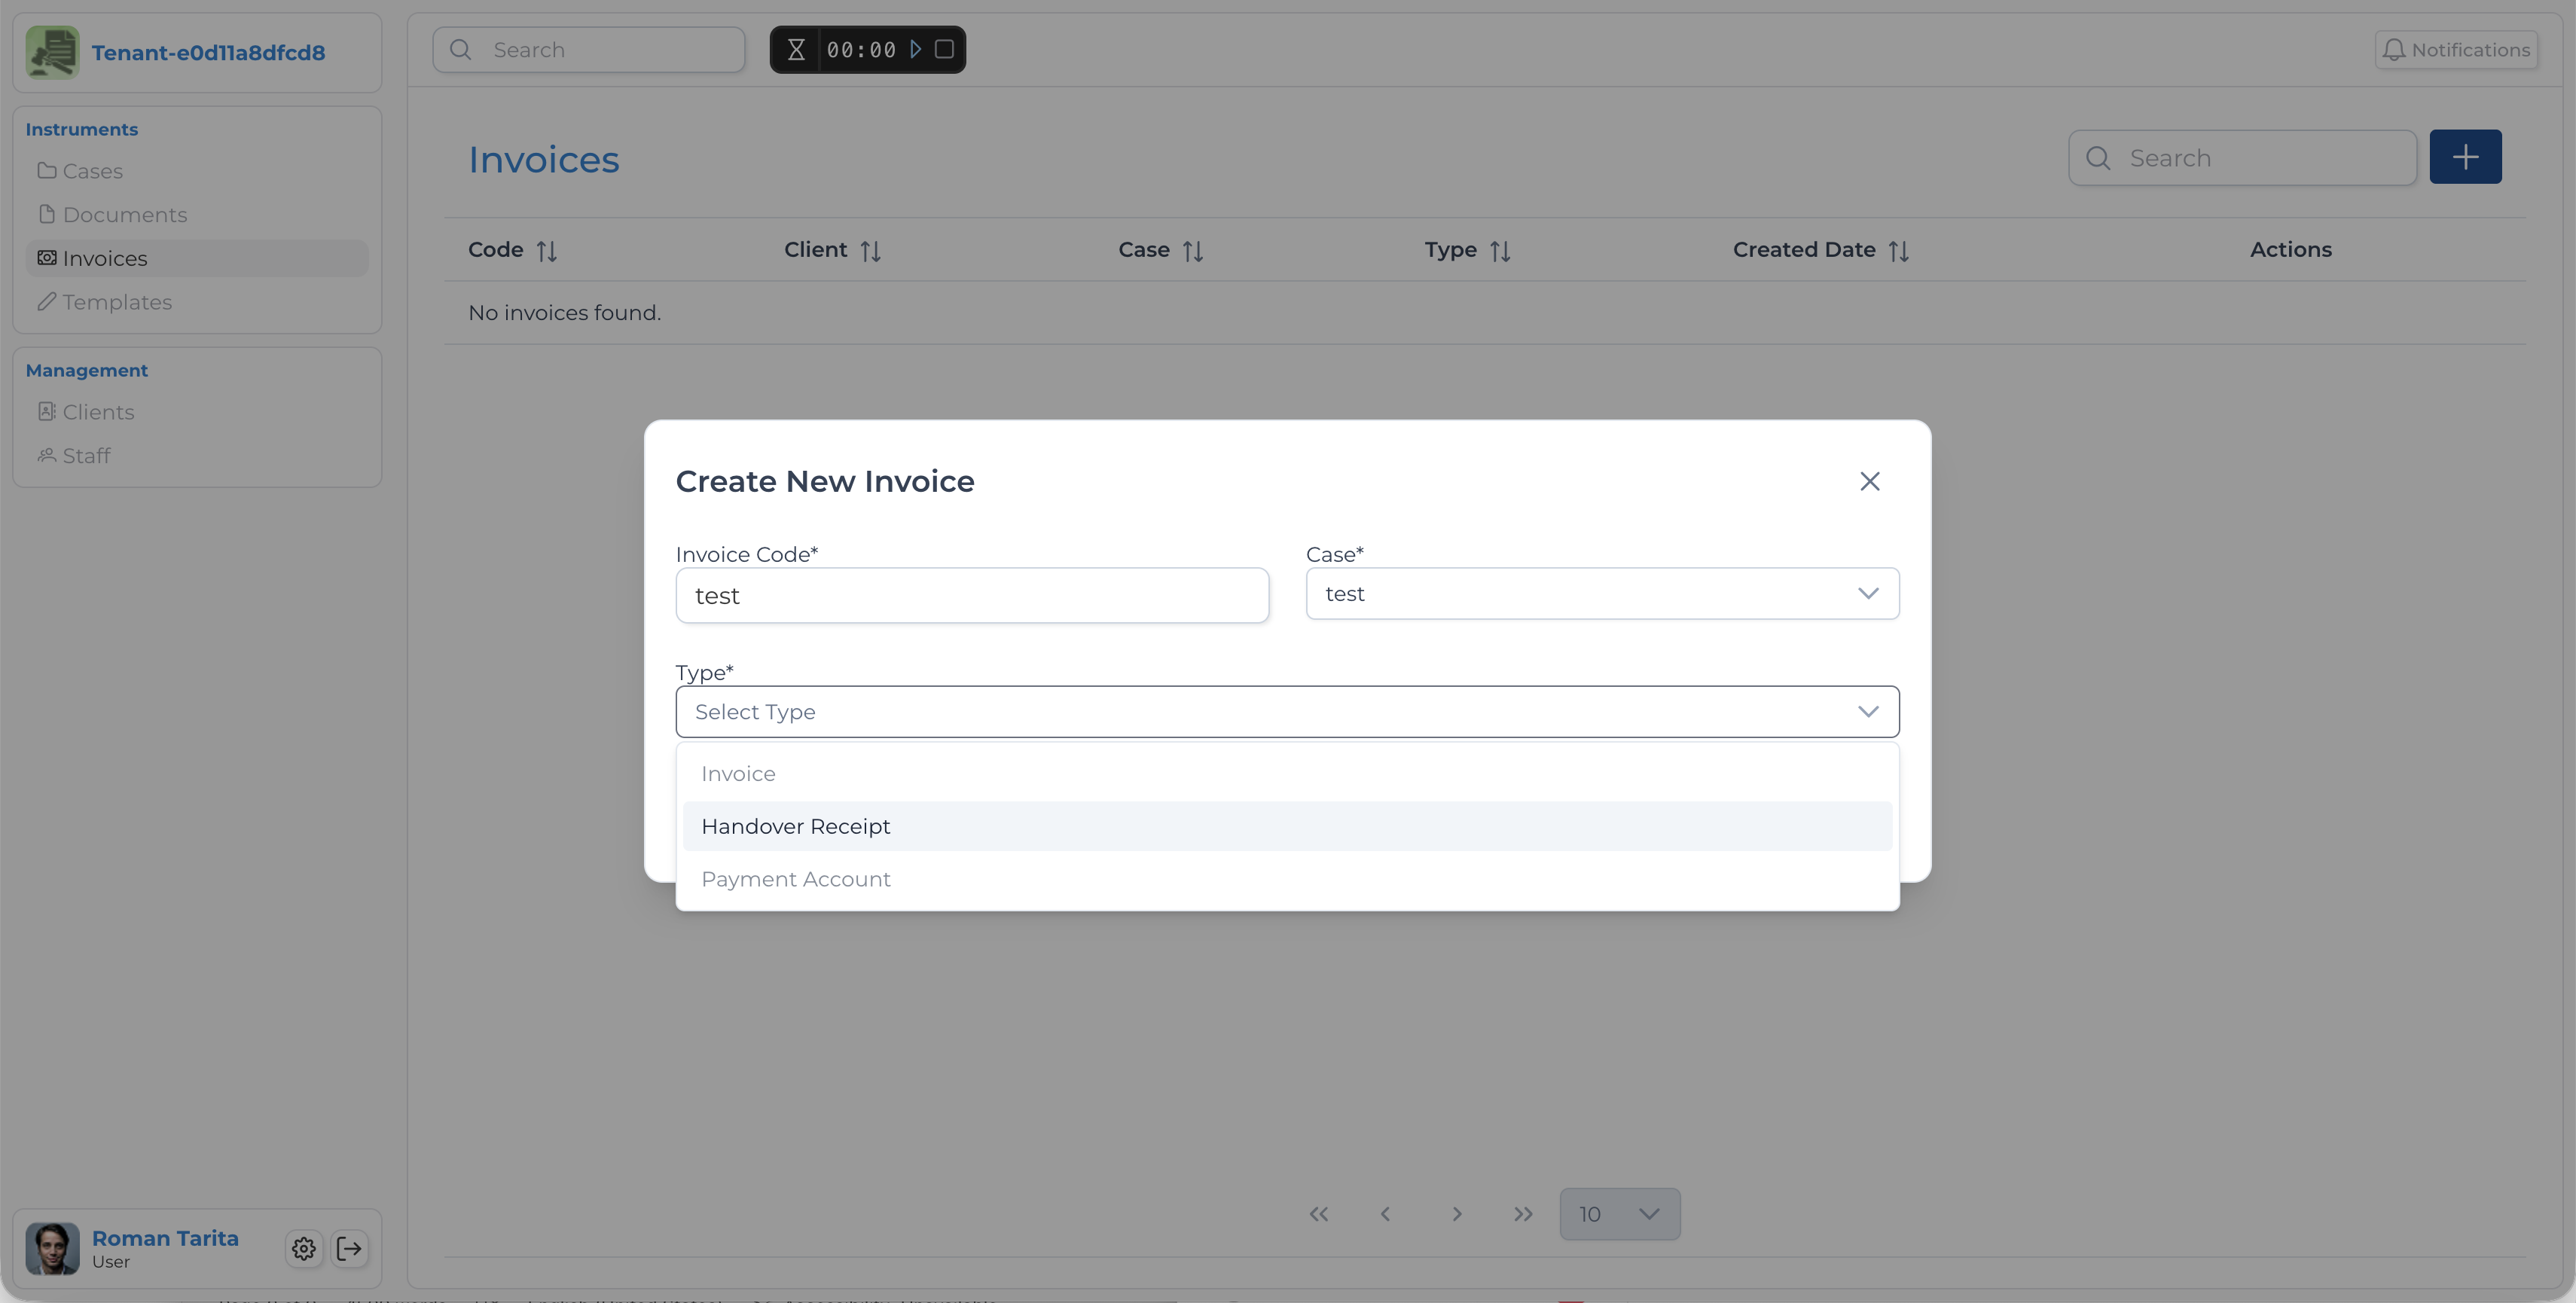2576x1303 pixels.
Task: Sort table by Created Date column
Action: (1898, 251)
